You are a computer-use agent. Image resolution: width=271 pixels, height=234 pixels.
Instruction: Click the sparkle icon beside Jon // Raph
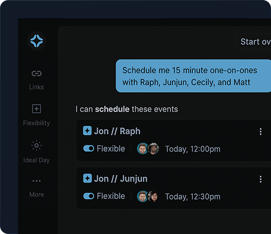[x=87, y=131]
